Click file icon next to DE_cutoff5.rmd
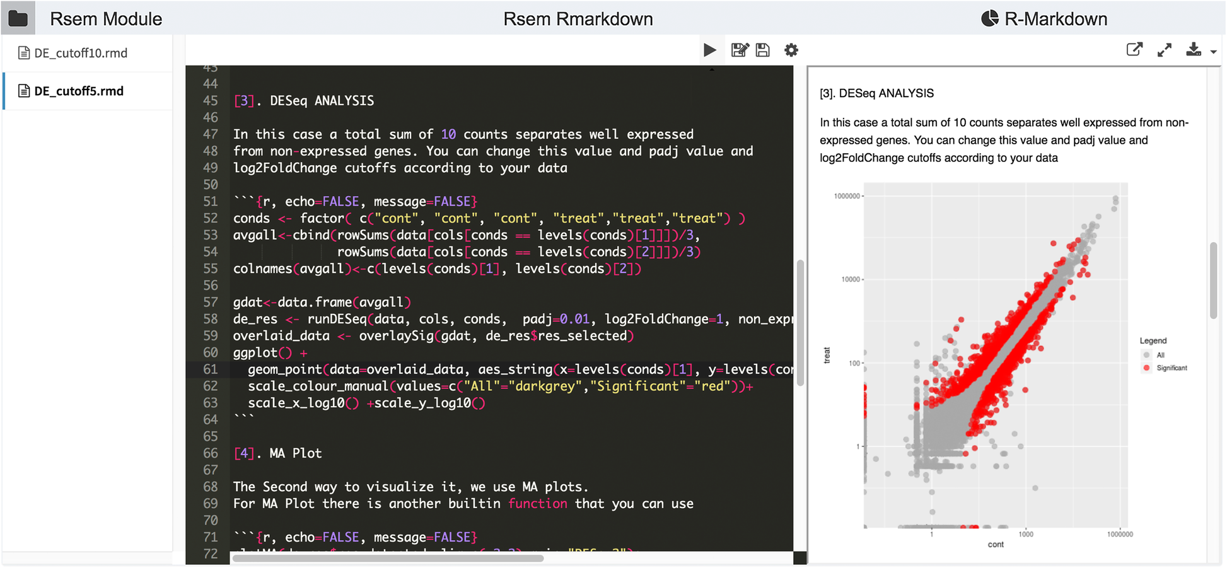This screenshot has height=568, width=1227. pos(24,91)
